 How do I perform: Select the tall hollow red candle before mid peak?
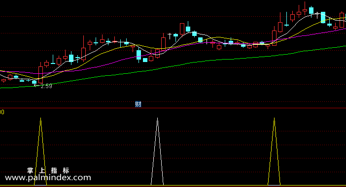(182, 29)
